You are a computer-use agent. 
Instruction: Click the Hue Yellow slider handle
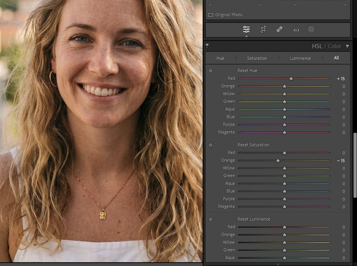pyautogui.click(x=284, y=94)
